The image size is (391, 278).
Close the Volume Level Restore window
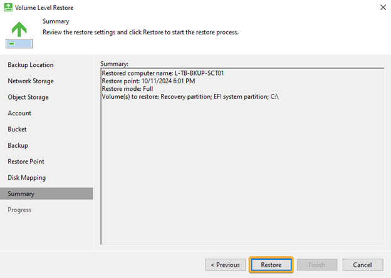click(383, 8)
